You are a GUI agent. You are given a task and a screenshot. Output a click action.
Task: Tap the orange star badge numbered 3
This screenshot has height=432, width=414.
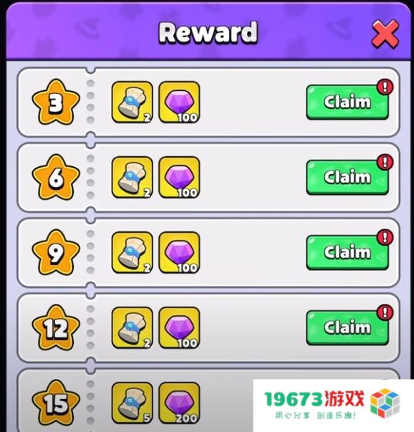[x=56, y=102]
